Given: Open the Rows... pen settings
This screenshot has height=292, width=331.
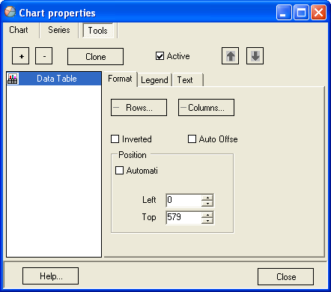Looking at the screenshot, I should click(x=139, y=108).
